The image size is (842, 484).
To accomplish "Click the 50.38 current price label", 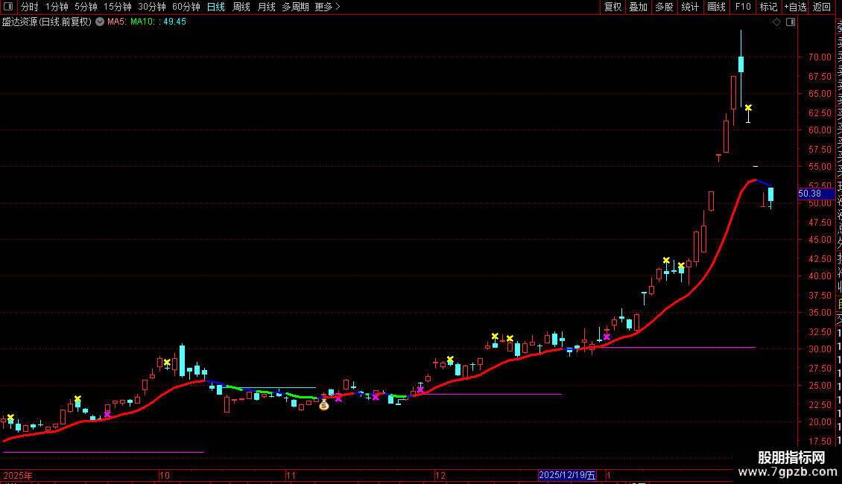I will tap(817, 194).
